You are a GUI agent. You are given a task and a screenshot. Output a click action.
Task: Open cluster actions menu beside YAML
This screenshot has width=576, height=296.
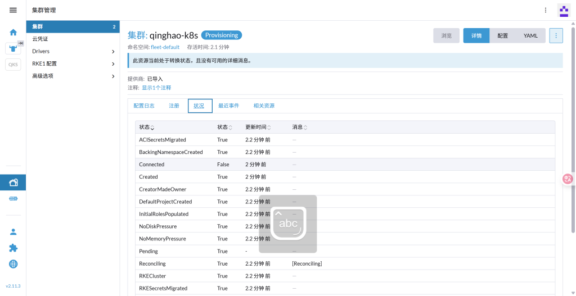tap(556, 35)
